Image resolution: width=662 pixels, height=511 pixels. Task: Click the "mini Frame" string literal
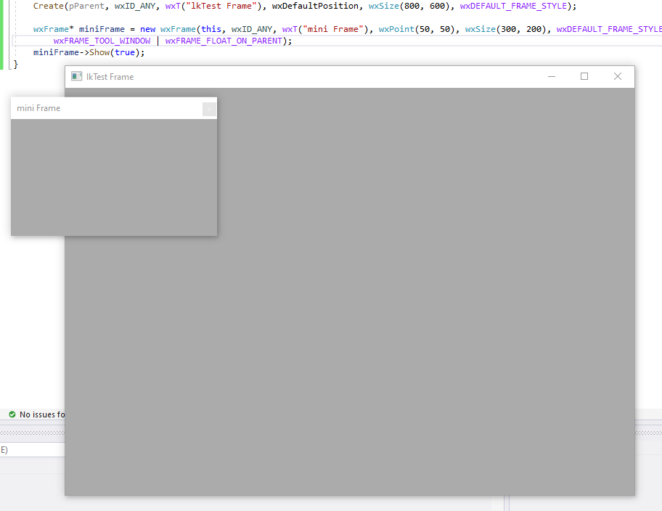pyautogui.click(x=333, y=29)
